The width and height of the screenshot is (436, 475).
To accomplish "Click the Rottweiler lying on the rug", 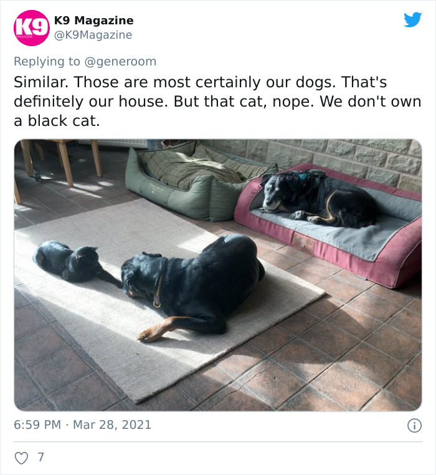I will pyautogui.click(x=194, y=288).
